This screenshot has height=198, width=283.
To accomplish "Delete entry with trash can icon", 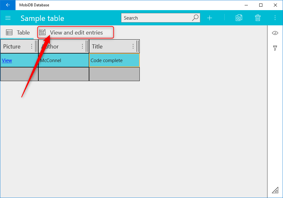I will (258, 18).
